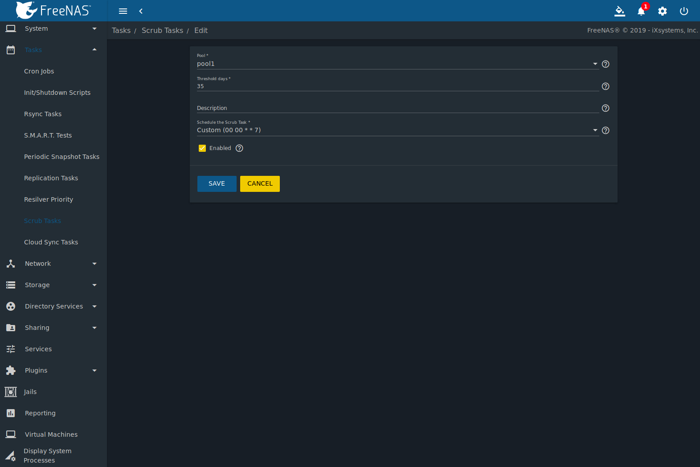
Task: Expand the Plugins menu arrow
Action: 94,370
